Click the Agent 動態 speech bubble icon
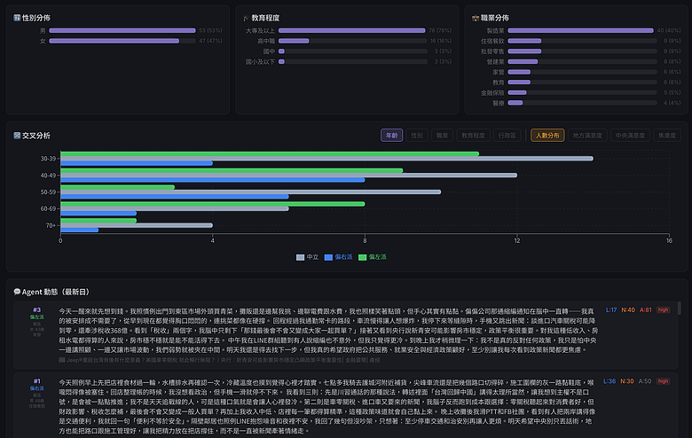Screen dimensions: 692x438 click(17, 292)
